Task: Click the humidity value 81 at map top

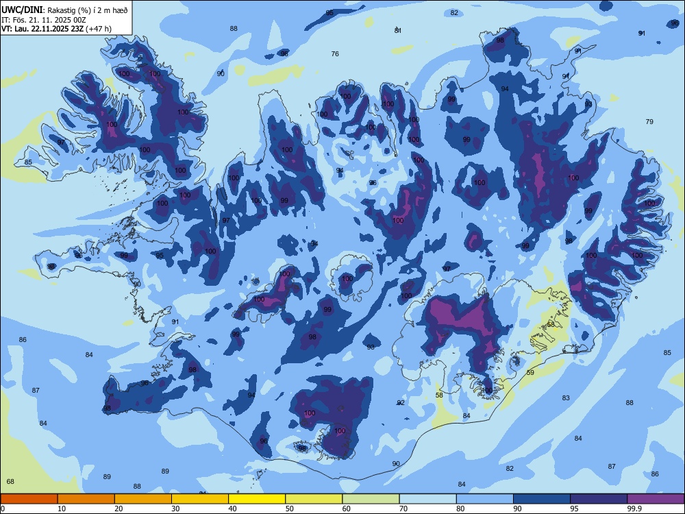Action: tap(397, 30)
